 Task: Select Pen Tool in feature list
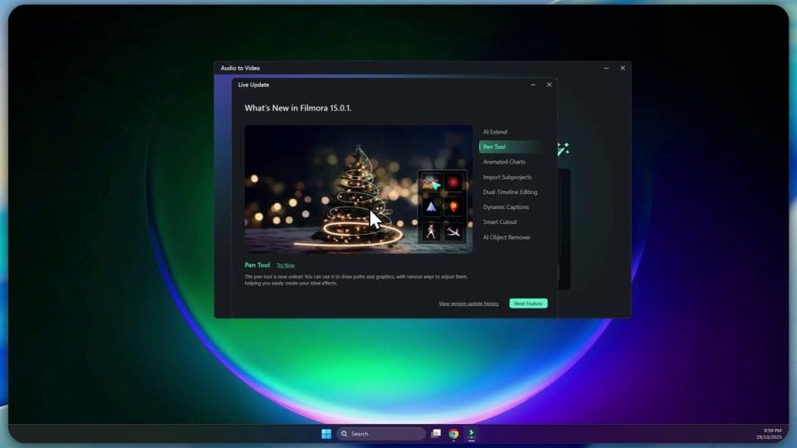click(511, 147)
